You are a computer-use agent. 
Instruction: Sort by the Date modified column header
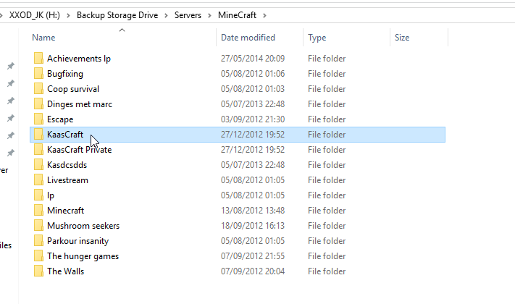[x=248, y=37]
